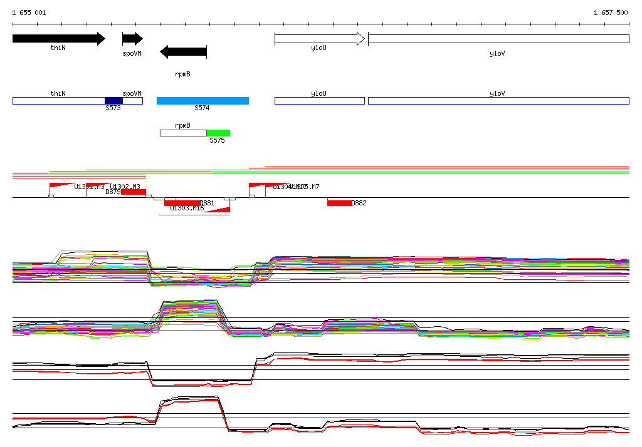Click the white yloV gene rectangle

tap(498, 39)
